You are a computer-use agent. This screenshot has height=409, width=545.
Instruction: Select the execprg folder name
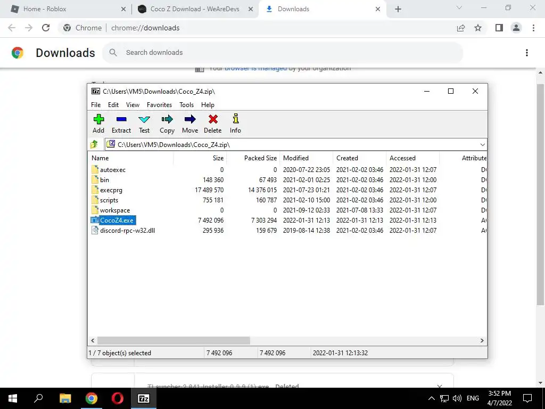click(111, 190)
